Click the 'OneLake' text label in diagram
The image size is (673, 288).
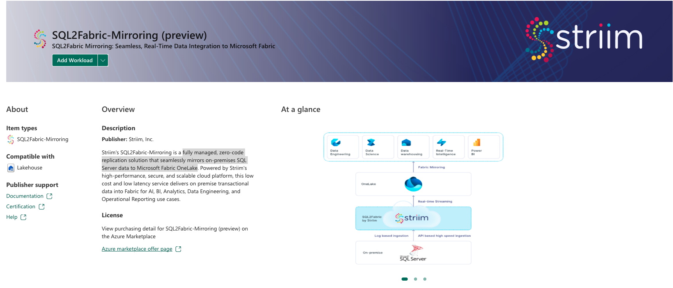pyautogui.click(x=369, y=184)
